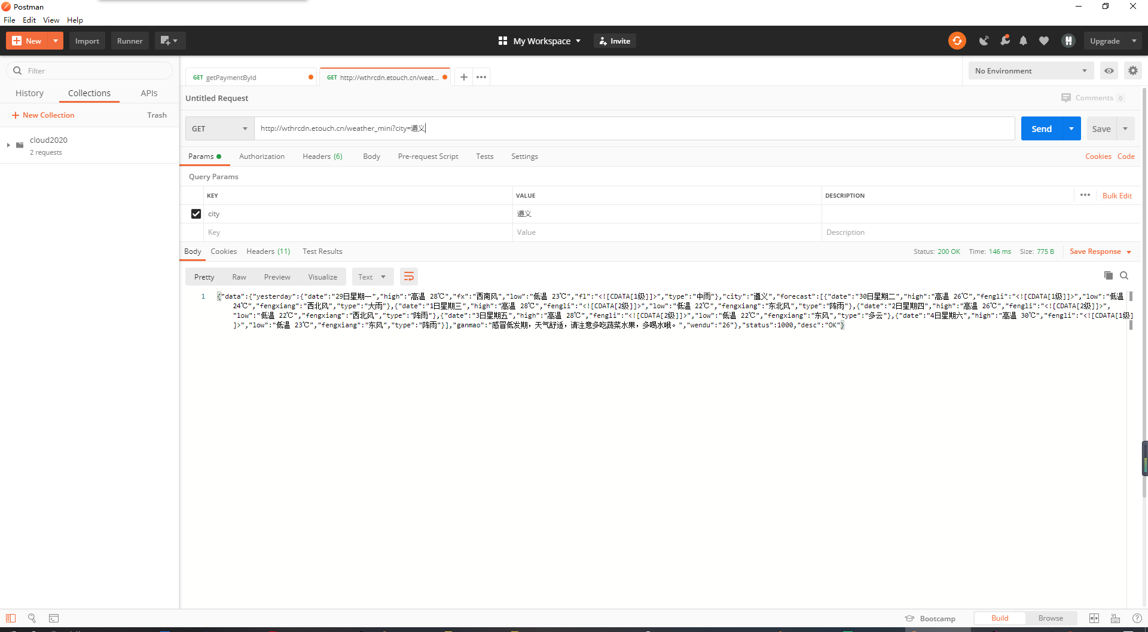Switch to Browse mode

pyautogui.click(x=1051, y=618)
